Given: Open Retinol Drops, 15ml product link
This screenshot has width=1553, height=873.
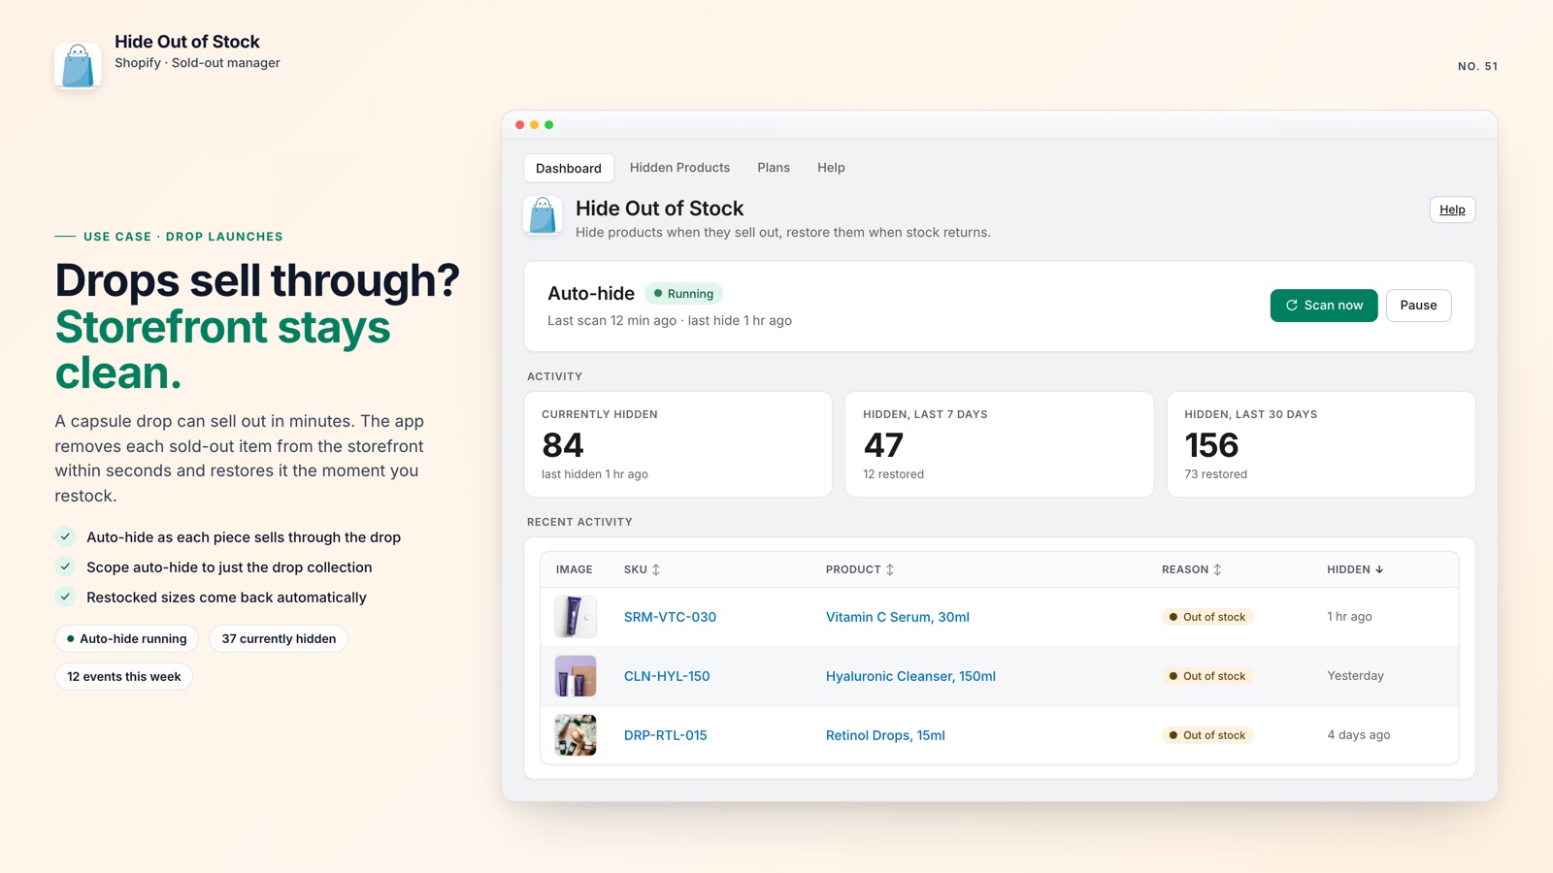Looking at the screenshot, I should coord(885,735).
